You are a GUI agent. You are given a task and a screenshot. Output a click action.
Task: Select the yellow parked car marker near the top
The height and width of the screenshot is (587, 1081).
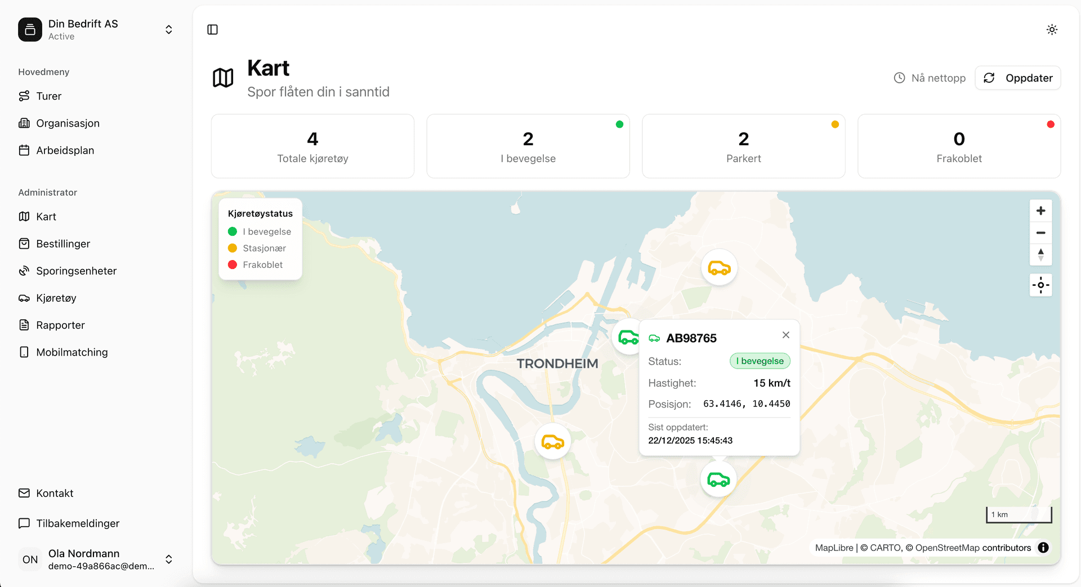[719, 268]
